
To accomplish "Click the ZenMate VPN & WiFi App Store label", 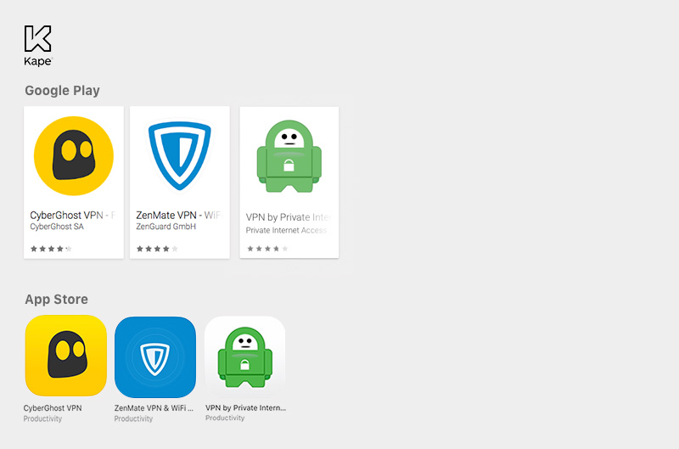I will tap(154, 408).
